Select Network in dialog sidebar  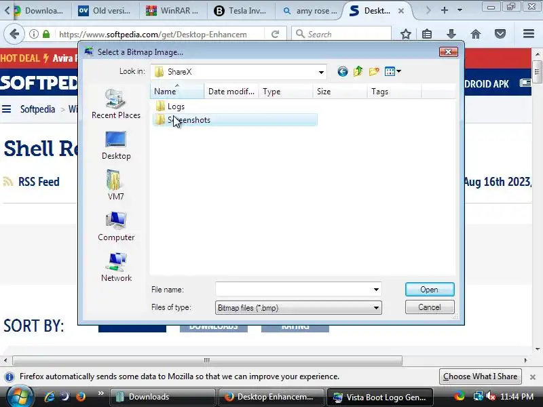click(x=116, y=267)
